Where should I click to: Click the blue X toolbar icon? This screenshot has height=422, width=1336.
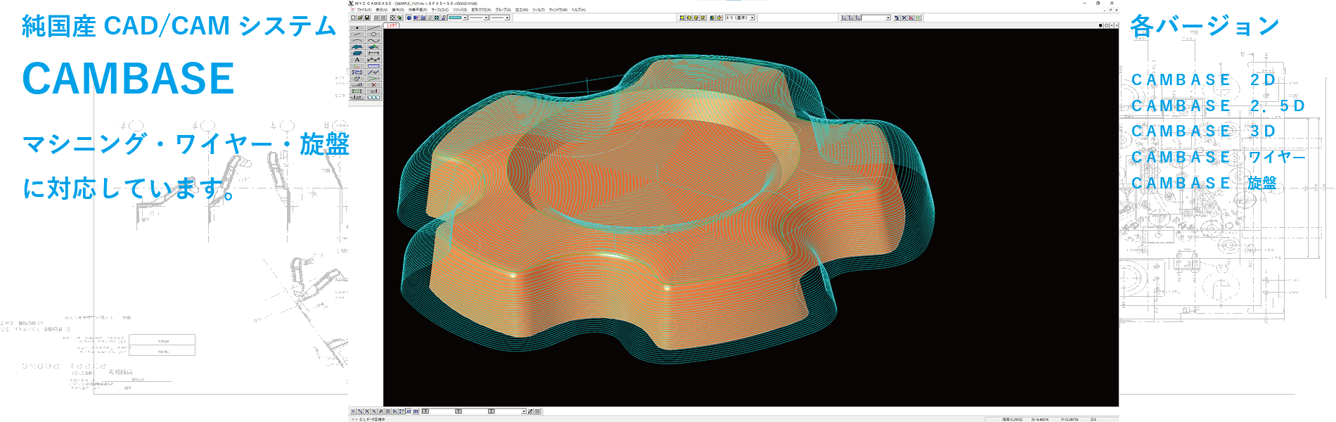click(904, 18)
